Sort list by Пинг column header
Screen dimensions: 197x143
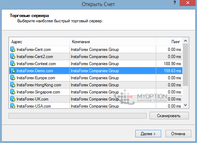tap(169, 42)
